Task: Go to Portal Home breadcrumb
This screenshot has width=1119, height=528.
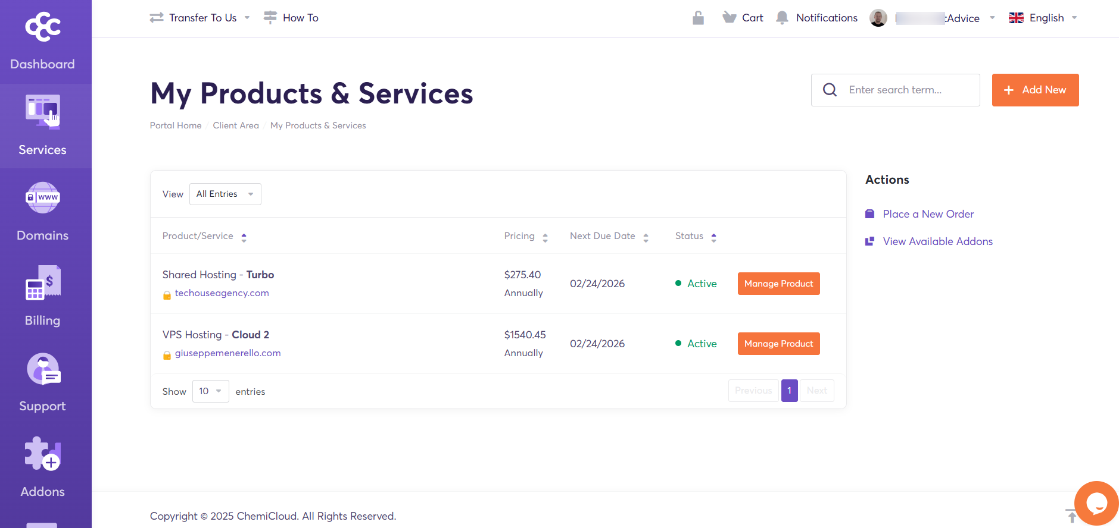Action: tap(176, 125)
